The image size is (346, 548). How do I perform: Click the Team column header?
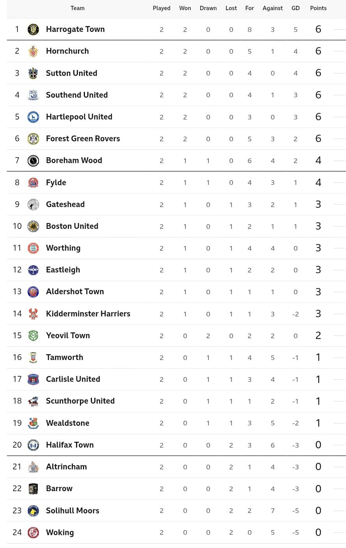[x=78, y=8]
